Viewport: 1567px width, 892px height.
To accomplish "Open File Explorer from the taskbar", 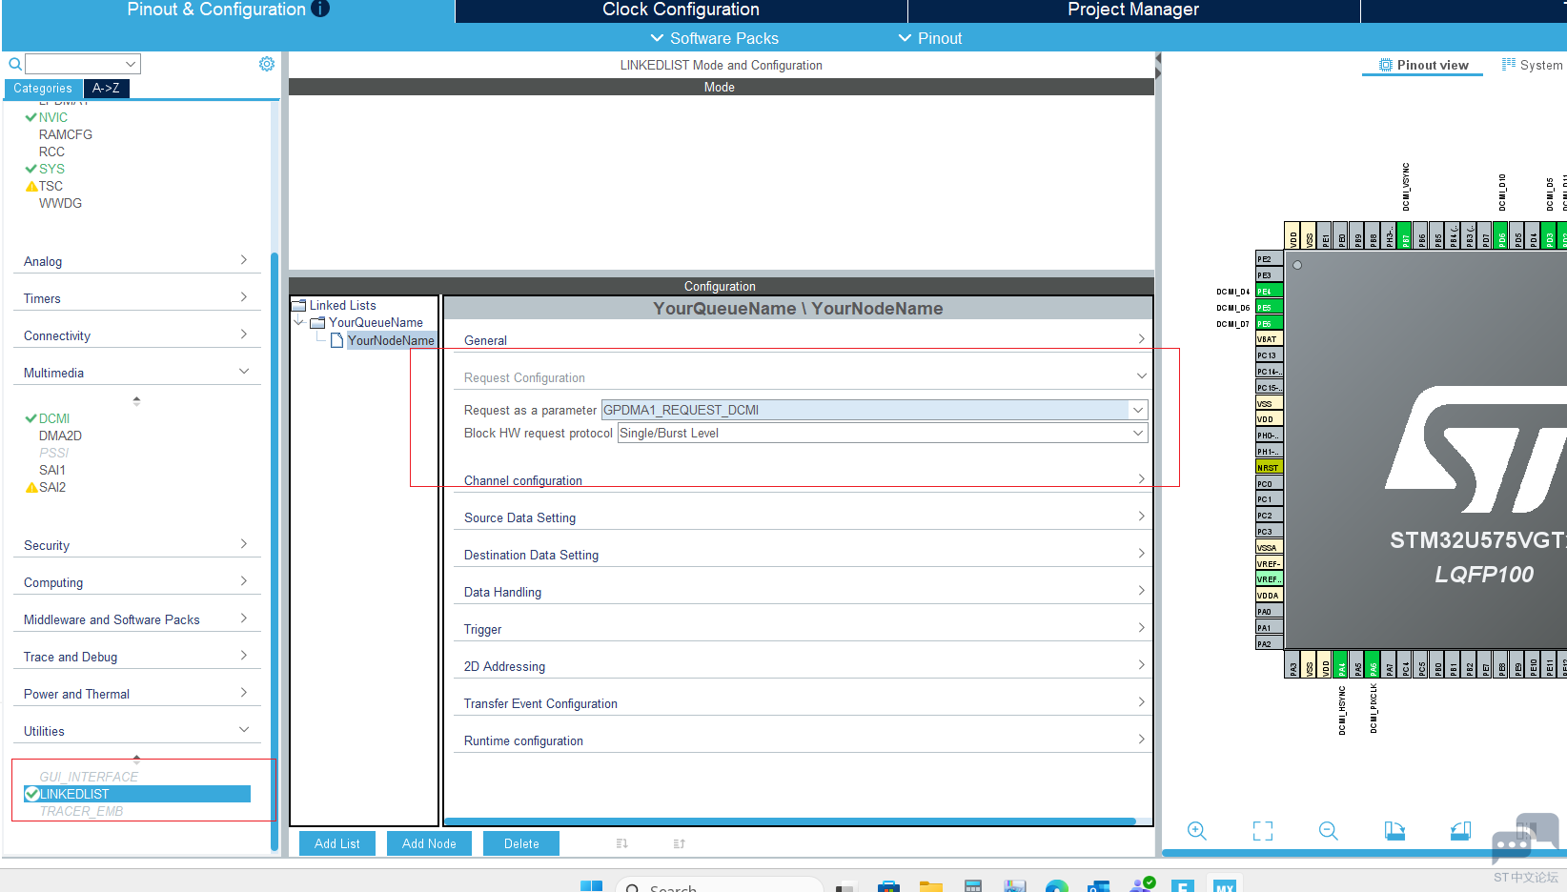I will (931, 886).
